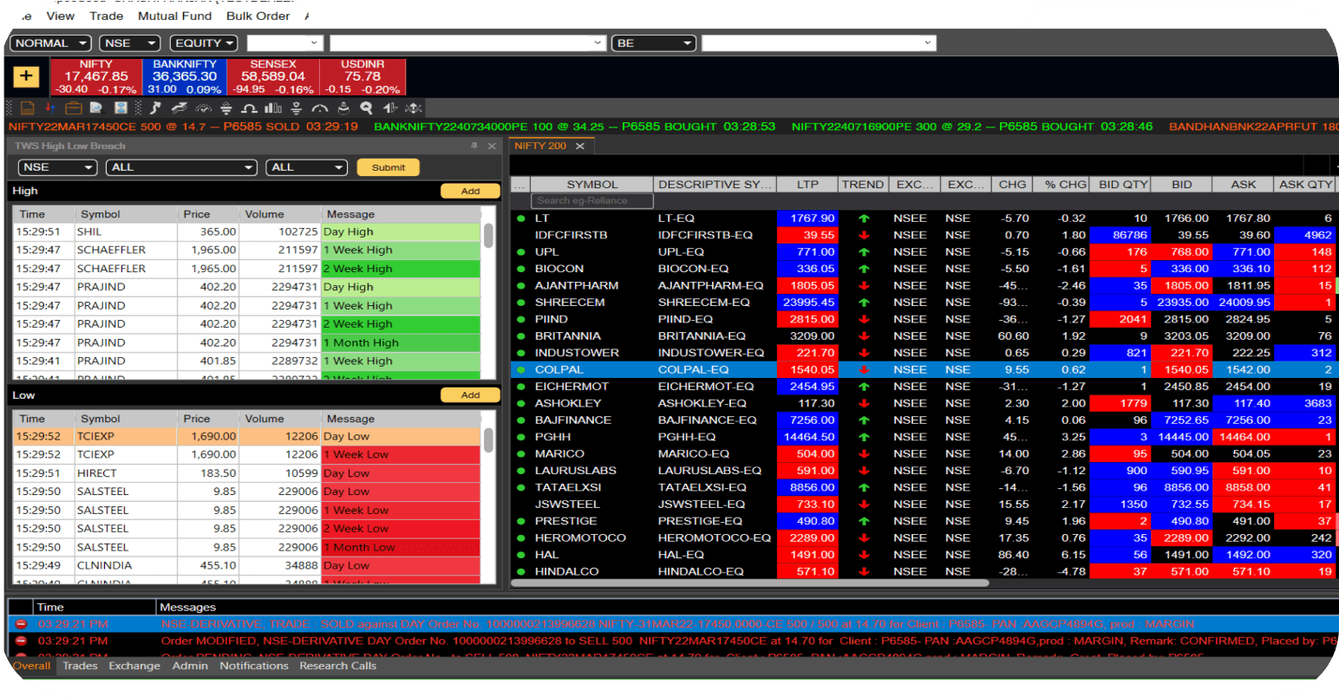Click the Submit button

click(389, 167)
